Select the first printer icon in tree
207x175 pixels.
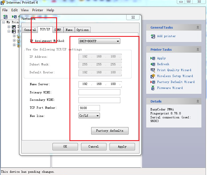14,27
